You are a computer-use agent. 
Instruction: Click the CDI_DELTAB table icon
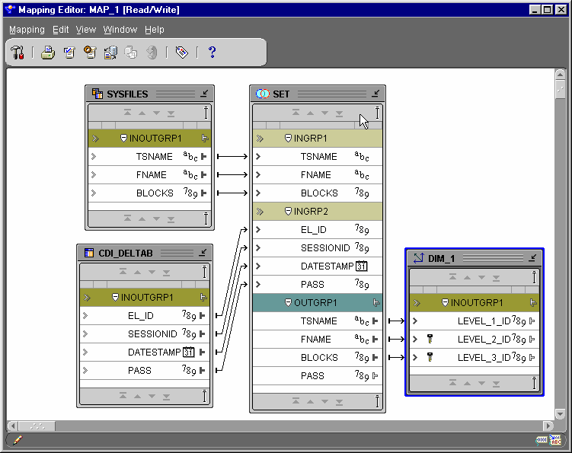[x=89, y=253]
